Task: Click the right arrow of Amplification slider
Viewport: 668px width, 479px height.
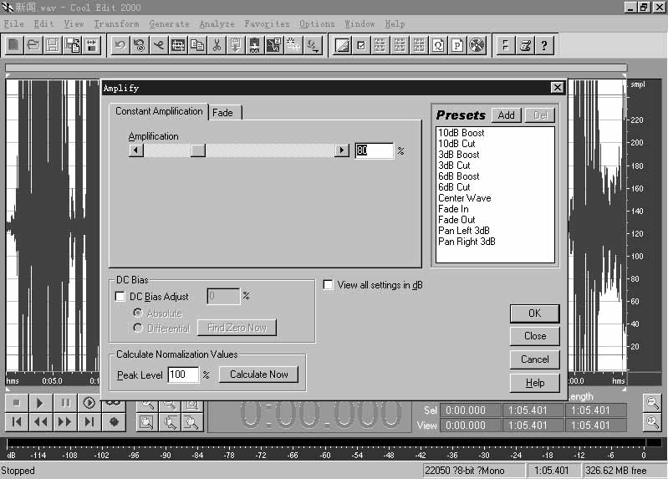Action: point(341,150)
